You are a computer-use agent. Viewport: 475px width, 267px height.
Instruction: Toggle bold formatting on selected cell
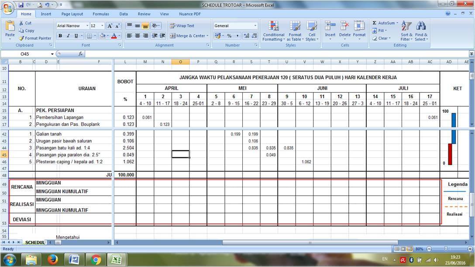click(60, 36)
